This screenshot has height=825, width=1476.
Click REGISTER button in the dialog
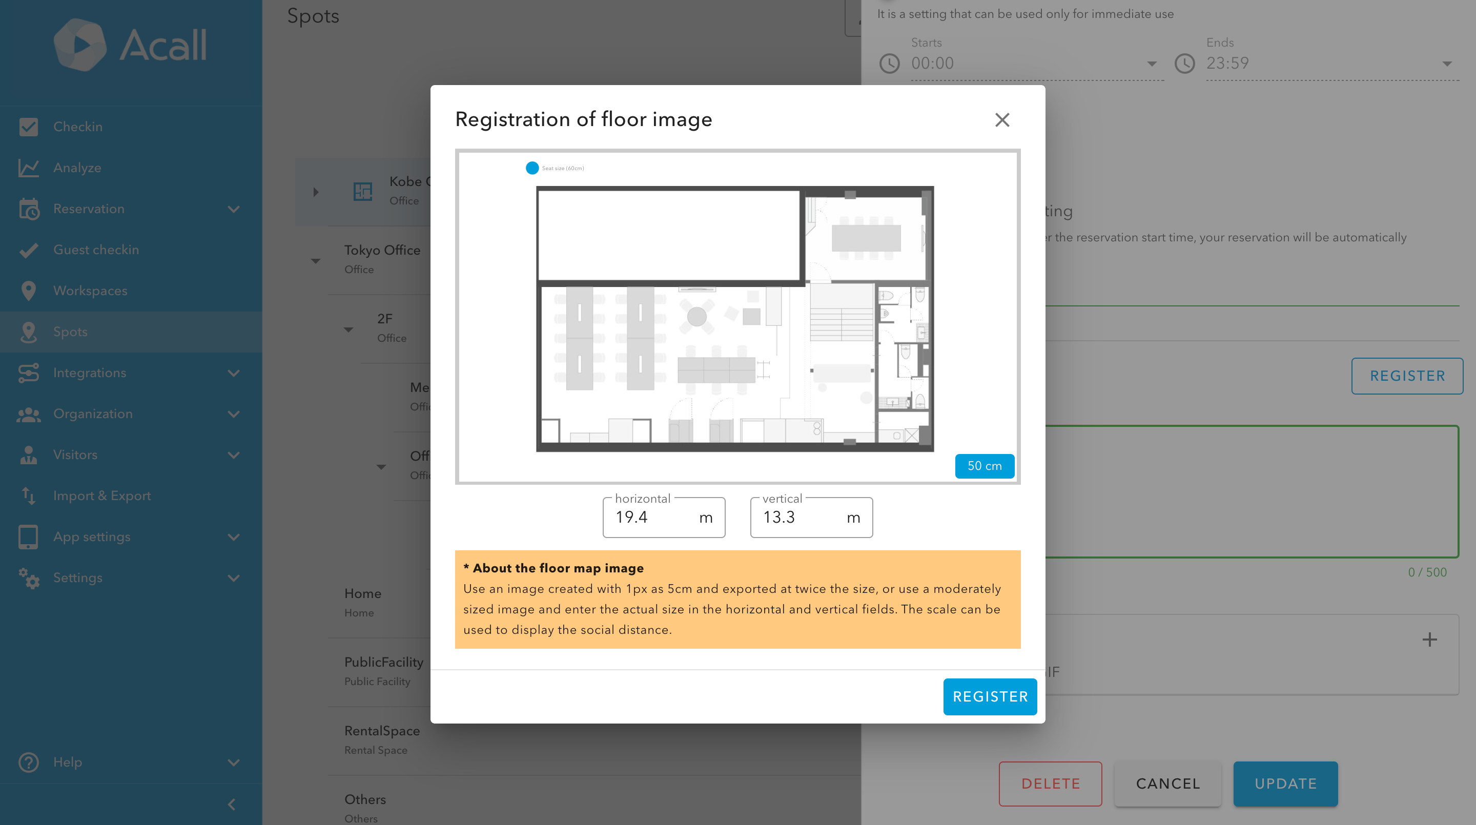[990, 697]
